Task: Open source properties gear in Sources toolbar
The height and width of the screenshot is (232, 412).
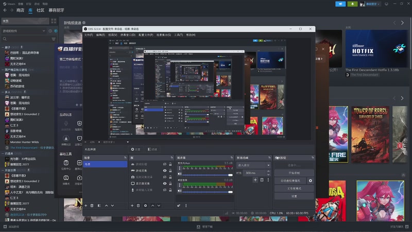Action: coord(145,205)
